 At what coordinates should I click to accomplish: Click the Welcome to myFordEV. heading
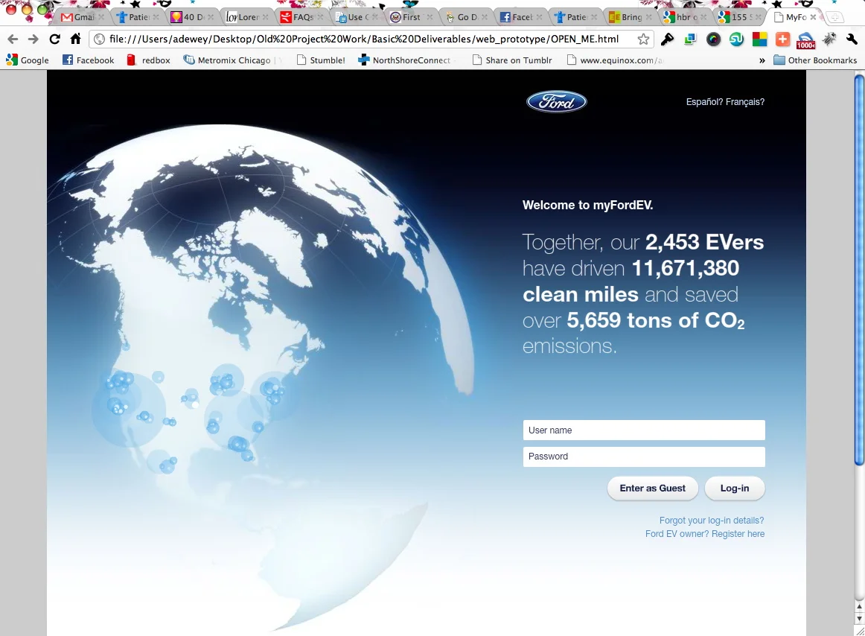(x=588, y=206)
